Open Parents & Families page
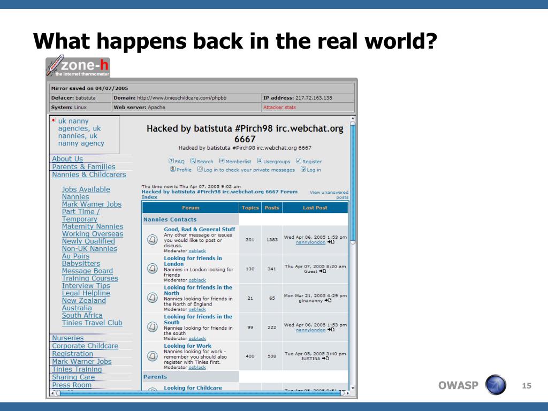 coord(83,167)
